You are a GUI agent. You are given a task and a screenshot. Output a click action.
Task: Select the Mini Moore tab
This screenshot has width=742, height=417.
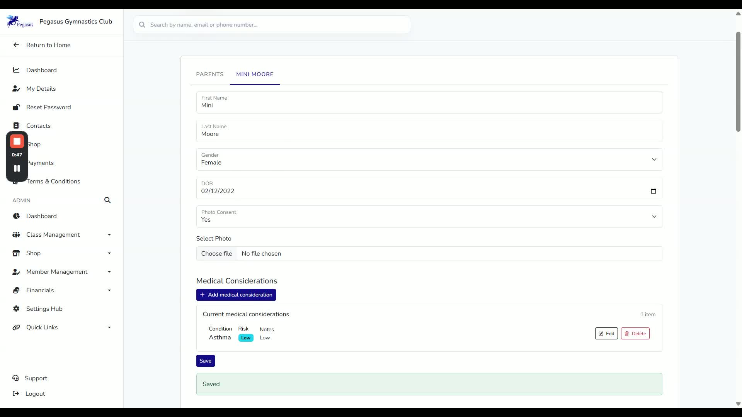point(255,74)
